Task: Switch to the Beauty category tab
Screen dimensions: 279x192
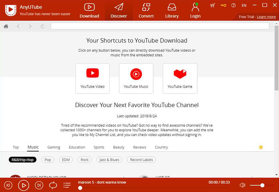Action: [119, 147]
